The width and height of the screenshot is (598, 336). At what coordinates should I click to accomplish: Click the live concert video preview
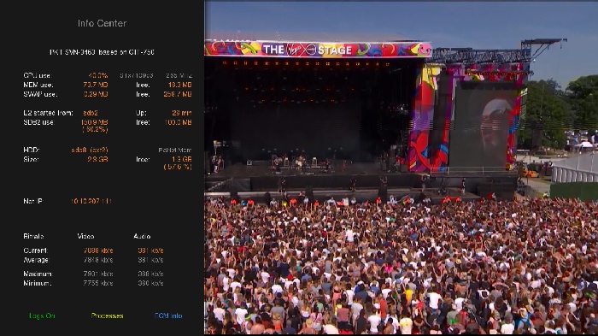point(401,168)
